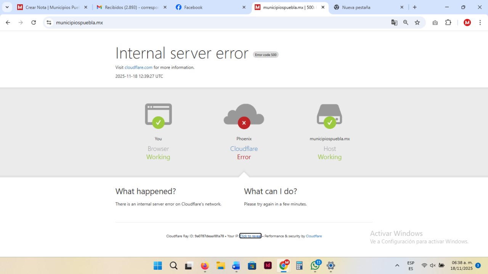Screen dimensions: 488x274
Task: Open Google Translate from the address bar
Action: click(394, 22)
